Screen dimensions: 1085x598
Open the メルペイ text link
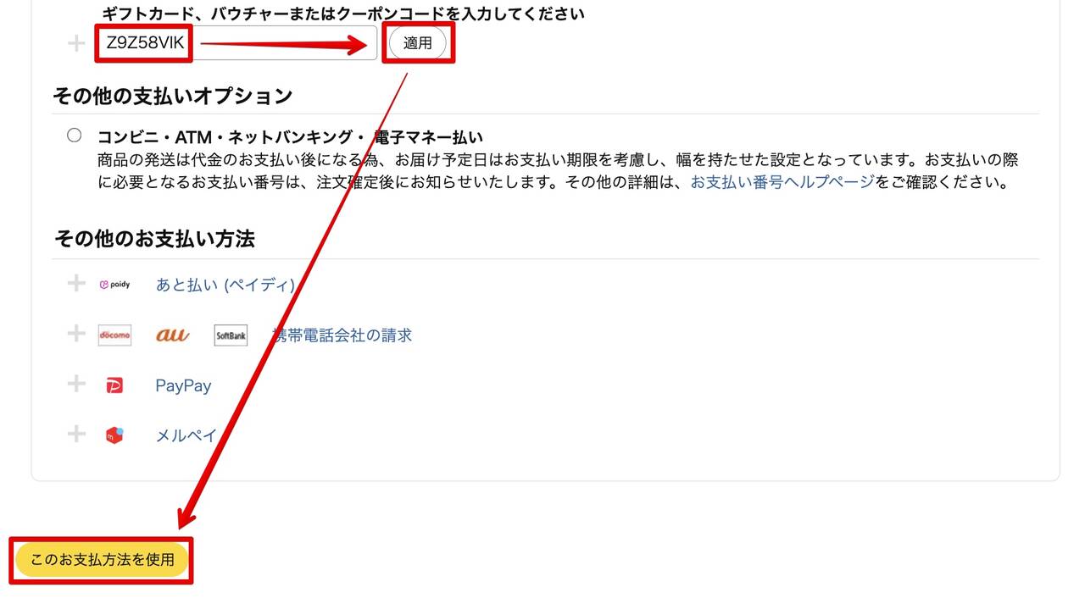(x=186, y=435)
